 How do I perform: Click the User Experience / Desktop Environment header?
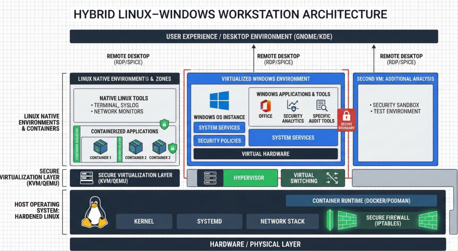(x=254, y=37)
